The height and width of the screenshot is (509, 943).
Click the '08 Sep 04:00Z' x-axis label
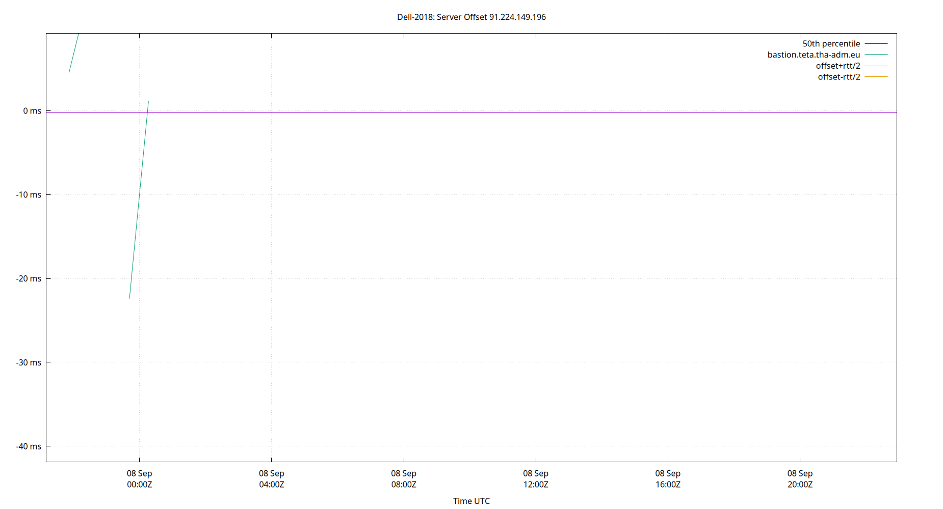pyautogui.click(x=272, y=479)
